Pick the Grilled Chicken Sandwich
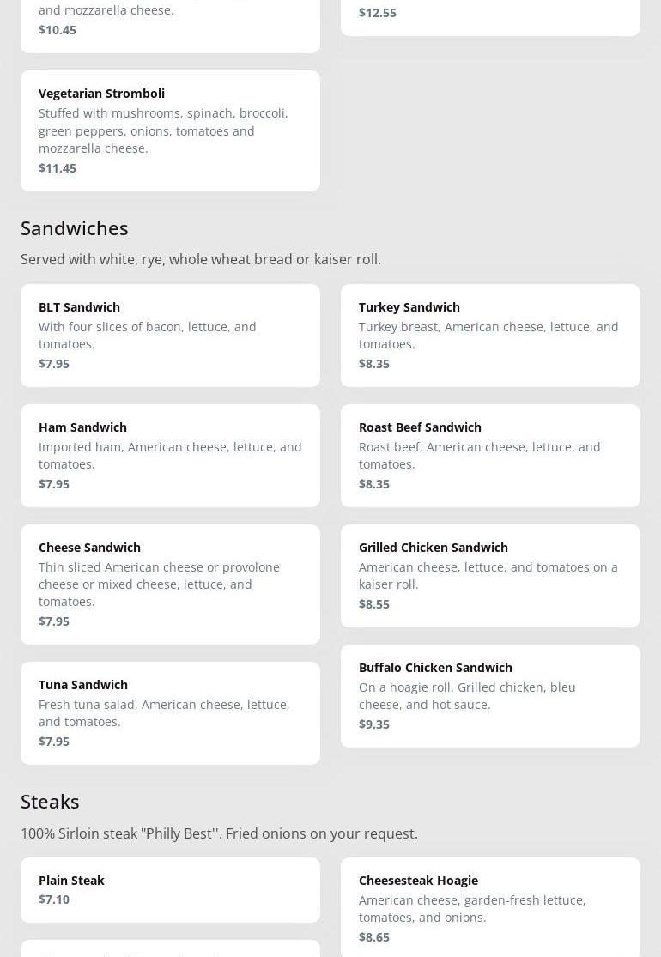 pyautogui.click(x=490, y=575)
